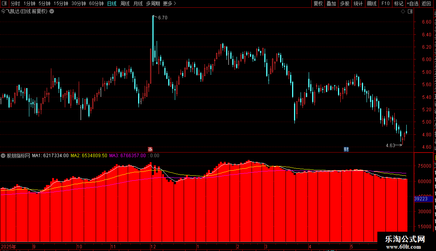Open F10 company information
This screenshot has height=251, width=436.
pos(385,3)
